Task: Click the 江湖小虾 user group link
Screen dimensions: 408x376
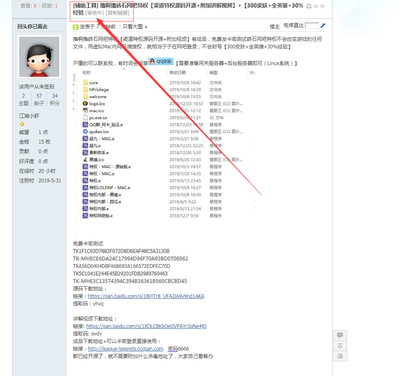Action: click(29, 116)
